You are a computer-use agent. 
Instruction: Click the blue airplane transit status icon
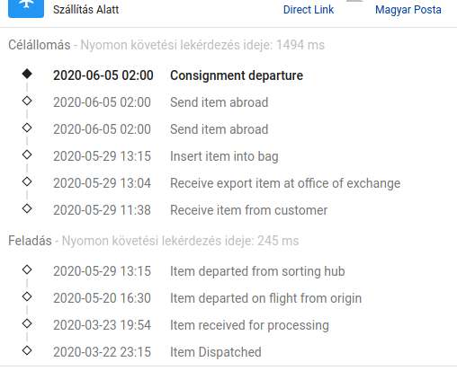click(x=26, y=7)
